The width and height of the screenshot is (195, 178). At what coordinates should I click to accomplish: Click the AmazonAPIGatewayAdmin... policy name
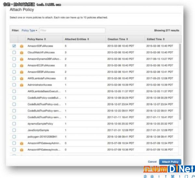click(44, 143)
